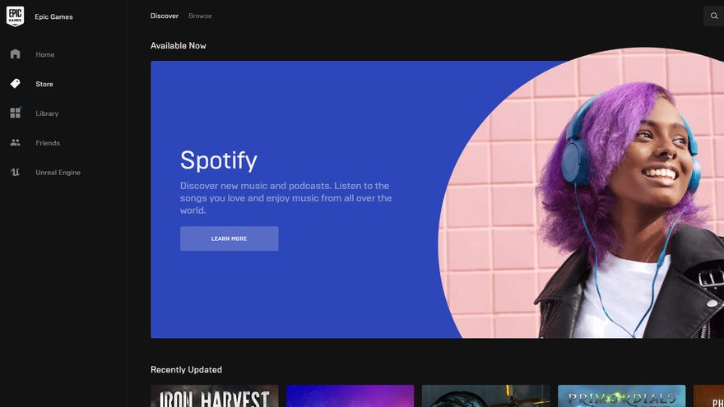Click the Epic Games account name text
The width and height of the screenshot is (724, 407).
point(53,16)
